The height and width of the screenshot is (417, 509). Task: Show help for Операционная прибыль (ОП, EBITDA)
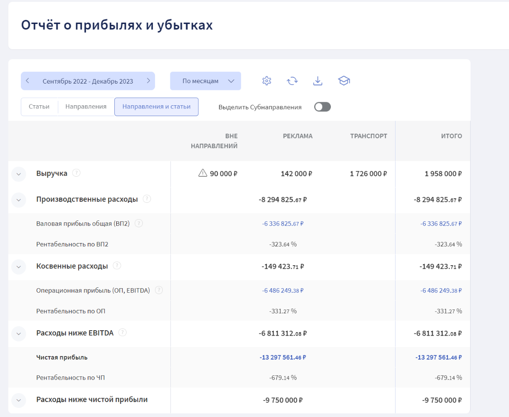(159, 290)
